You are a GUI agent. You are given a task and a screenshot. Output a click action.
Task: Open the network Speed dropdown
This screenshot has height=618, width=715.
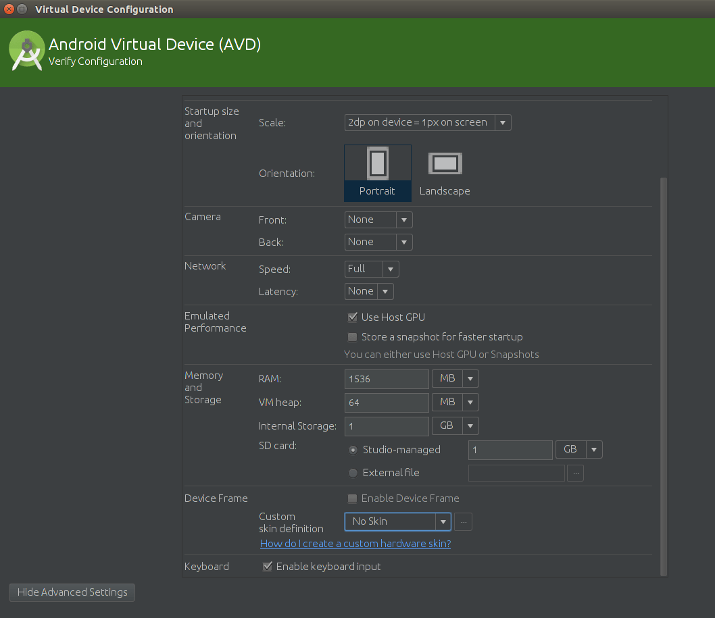tap(372, 269)
